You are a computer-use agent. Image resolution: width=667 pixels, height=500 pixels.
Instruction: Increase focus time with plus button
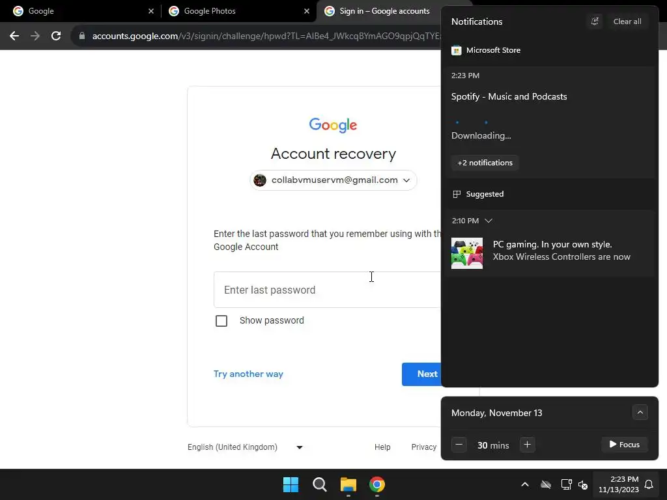(x=527, y=445)
